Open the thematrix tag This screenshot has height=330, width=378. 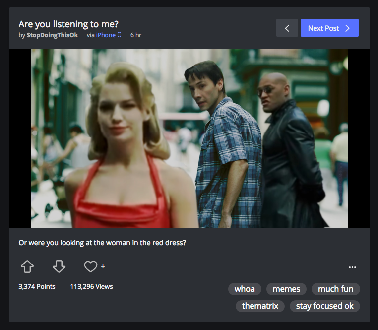(x=260, y=306)
